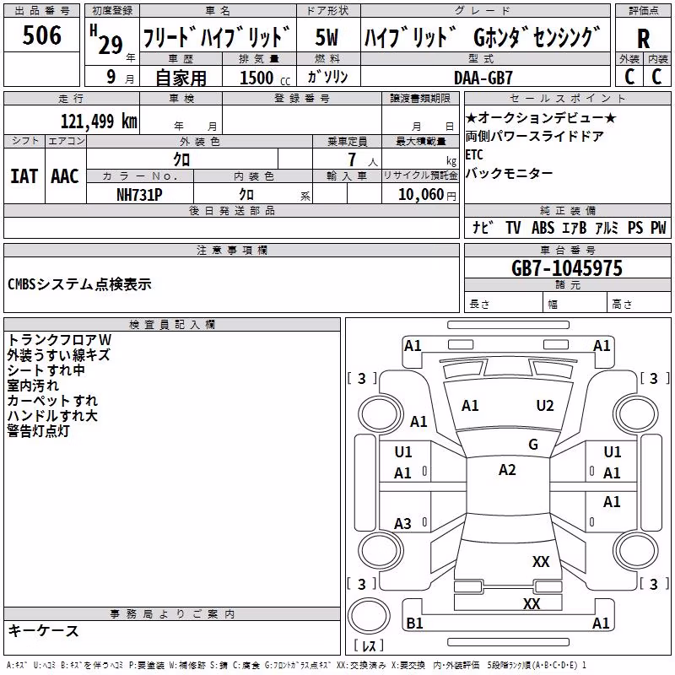This screenshot has height=675, width=675.
Task: Click the 純正装備 header
Action: coord(567,210)
